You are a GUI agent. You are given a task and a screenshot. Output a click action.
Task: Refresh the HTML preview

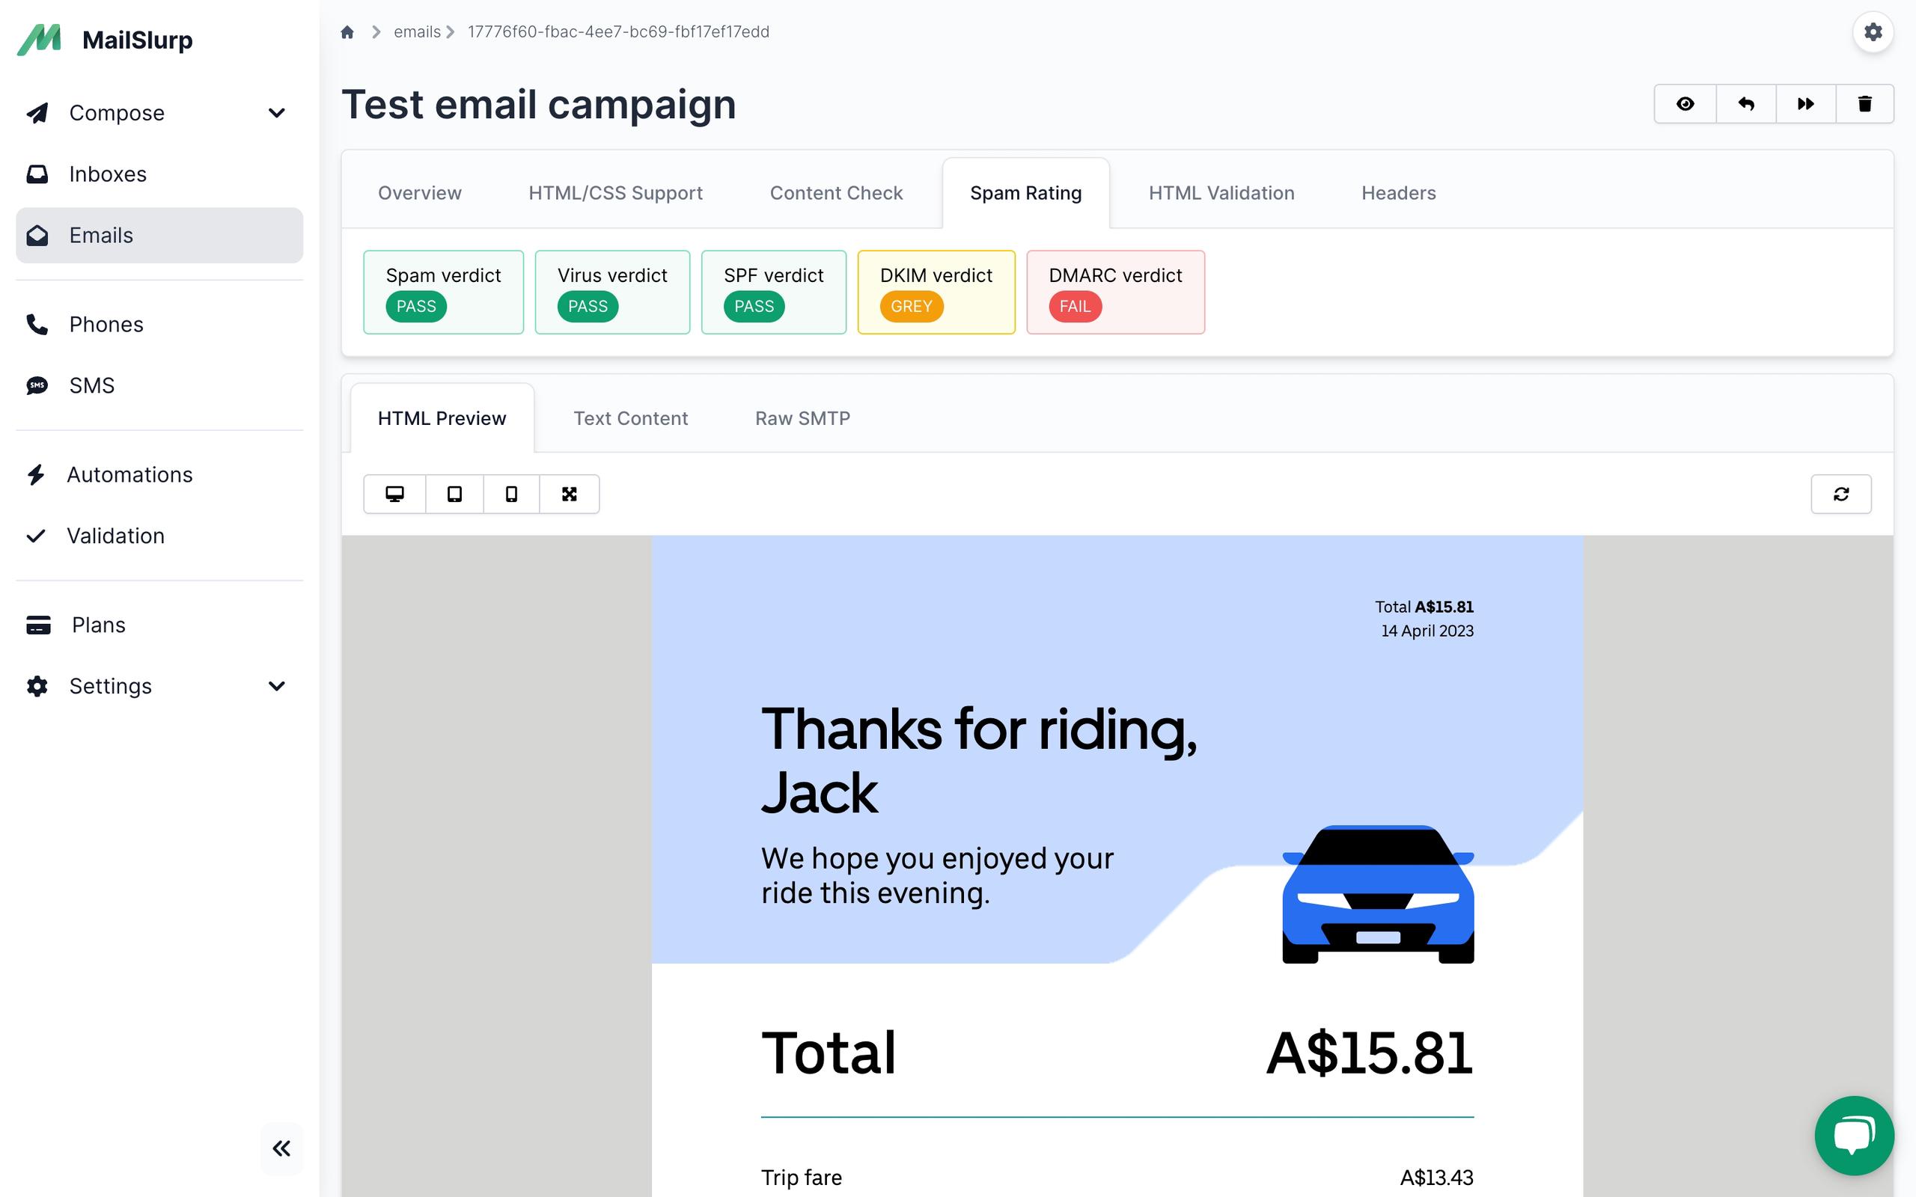pyautogui.click(x=1841, y=494)
